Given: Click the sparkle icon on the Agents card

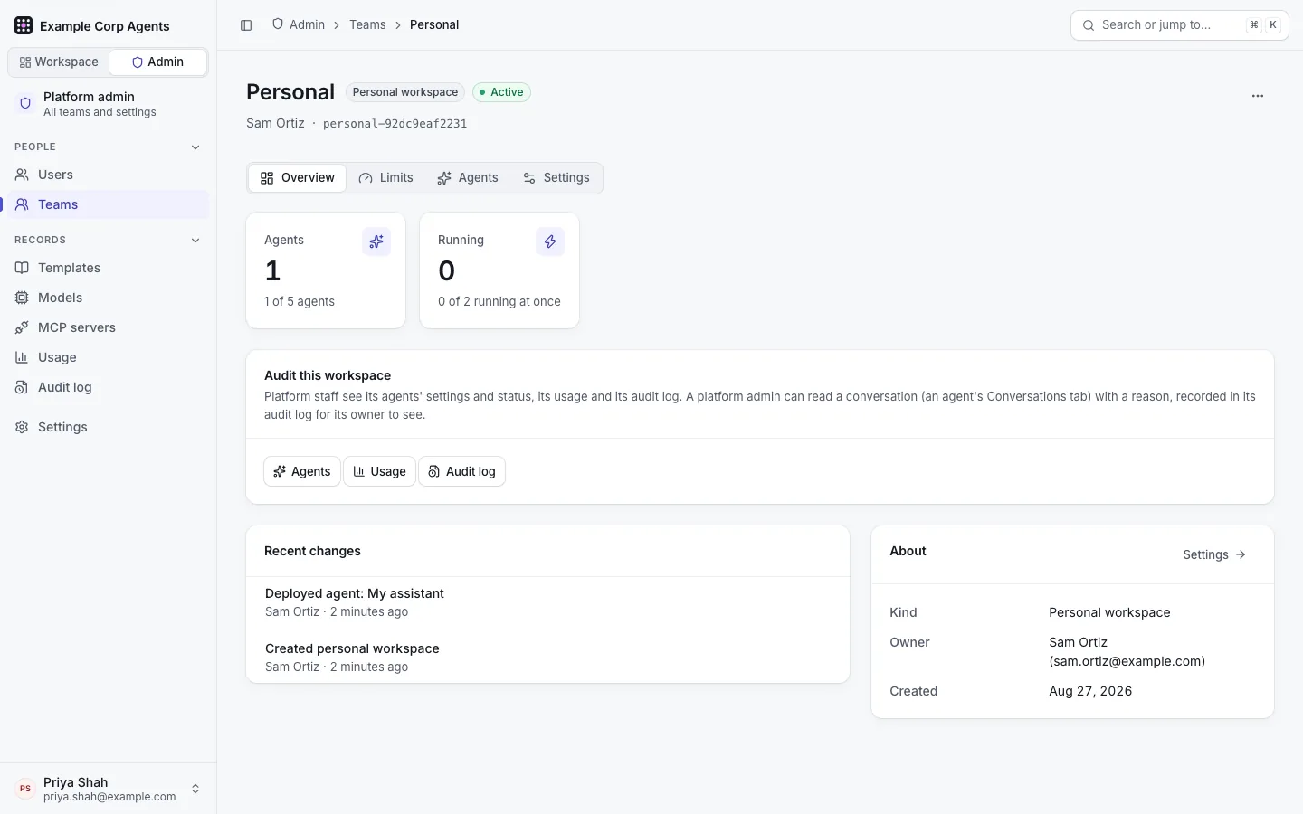Looking at the screenshot, I should point(376,241).
